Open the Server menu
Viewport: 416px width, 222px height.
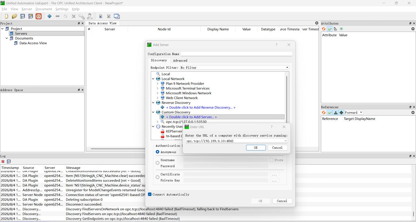click(x=27, y=9)
